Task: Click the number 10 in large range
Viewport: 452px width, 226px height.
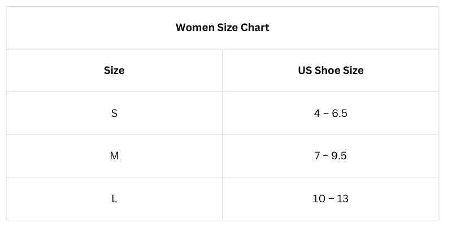Action: 319,199
